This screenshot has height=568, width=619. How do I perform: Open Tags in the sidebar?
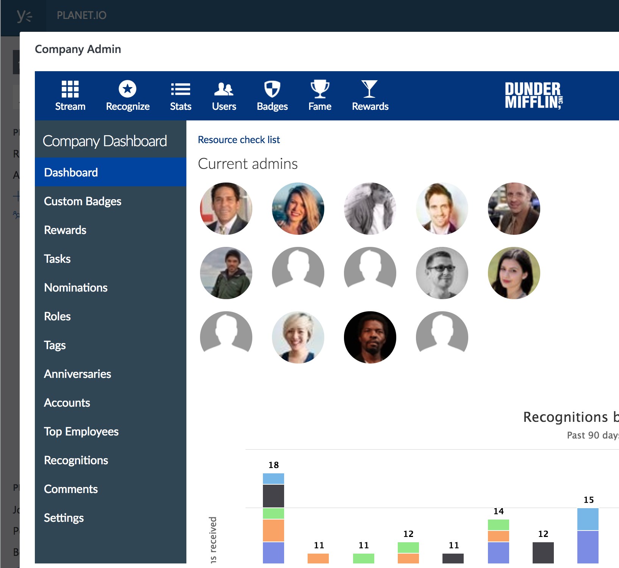pos(111,345)
